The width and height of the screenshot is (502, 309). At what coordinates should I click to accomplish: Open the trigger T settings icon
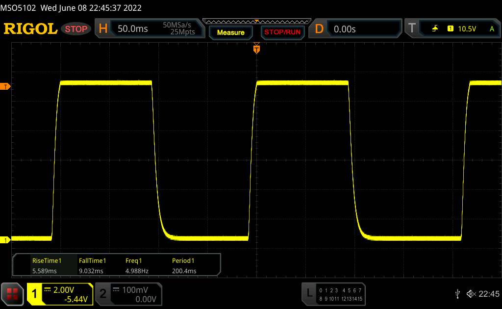tap(411, 29)
